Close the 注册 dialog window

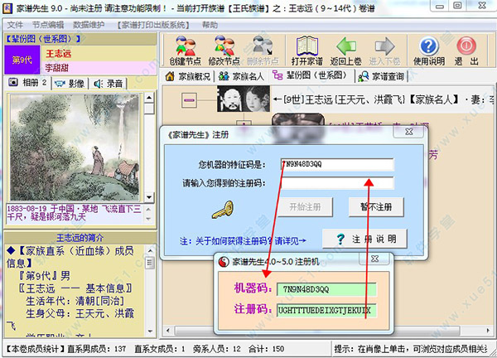click(x=408, y=131)
